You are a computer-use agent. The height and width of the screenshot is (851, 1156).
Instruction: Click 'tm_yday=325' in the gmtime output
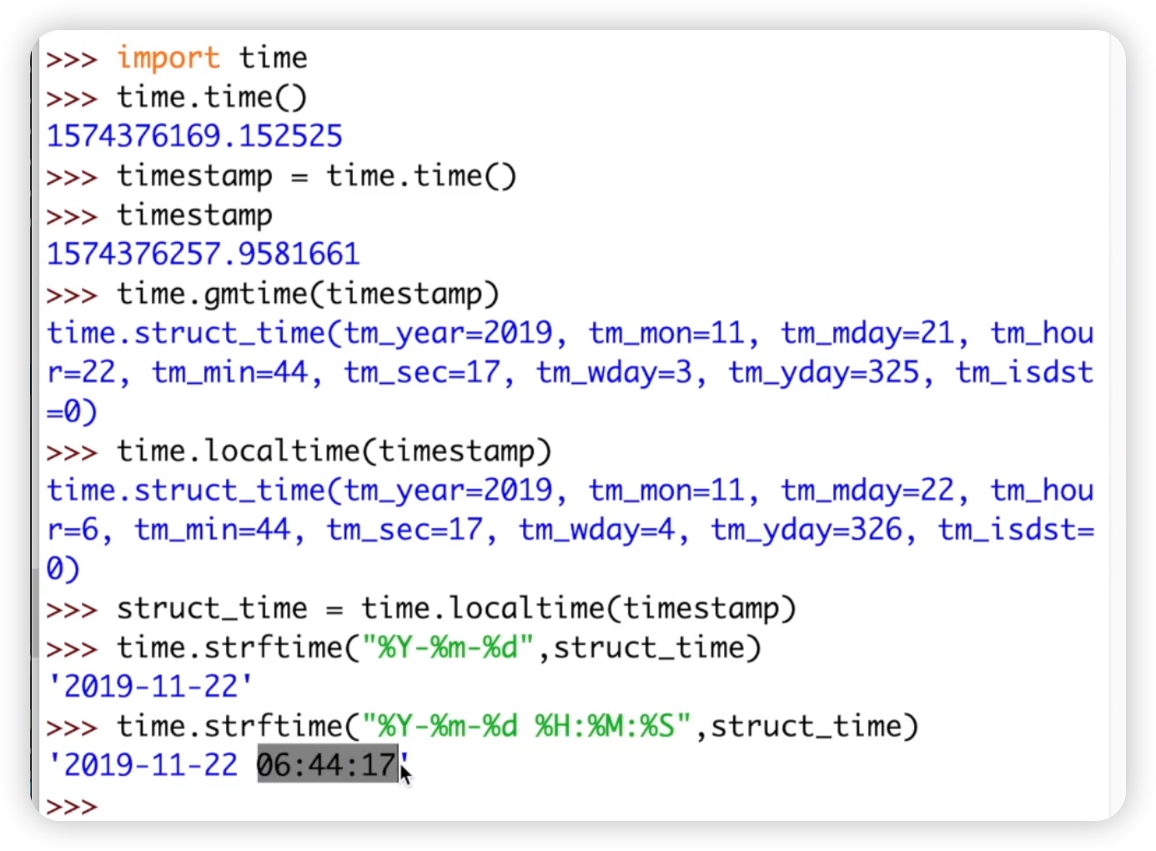(823, 373)
